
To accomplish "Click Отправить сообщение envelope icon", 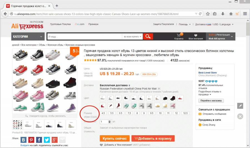I will point(200,114).
